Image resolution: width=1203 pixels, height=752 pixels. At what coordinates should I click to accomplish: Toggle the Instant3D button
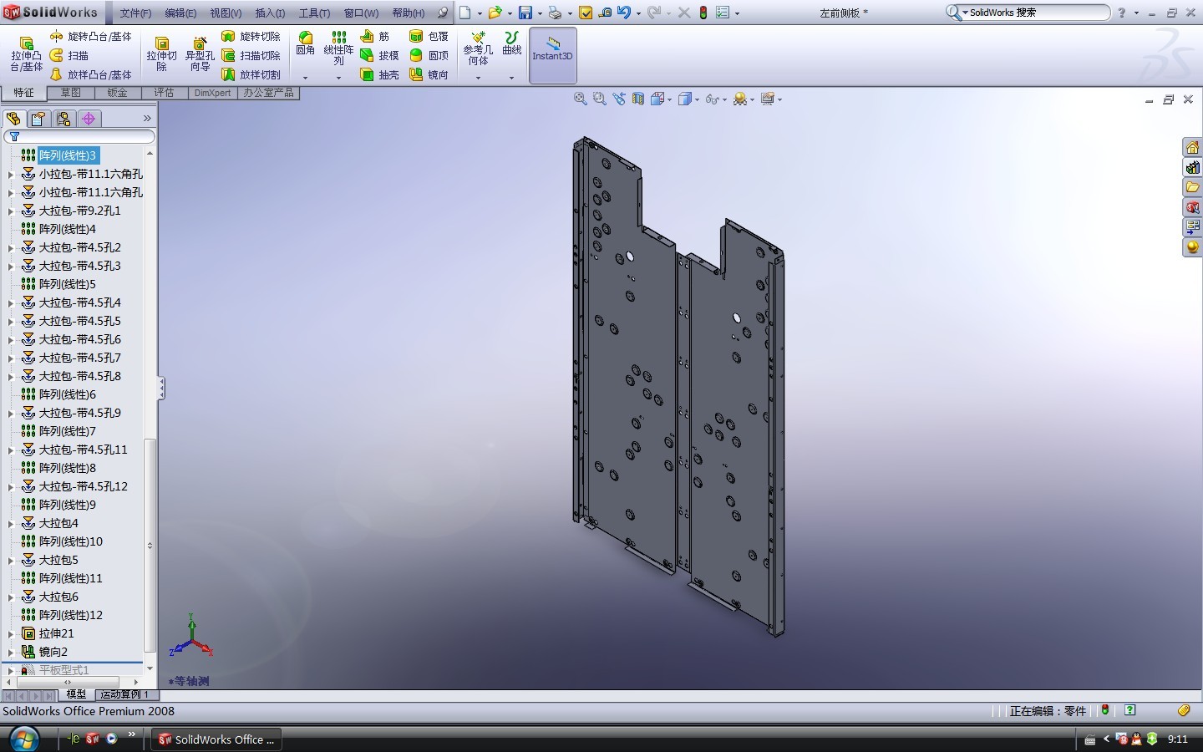tap(552, 55)
